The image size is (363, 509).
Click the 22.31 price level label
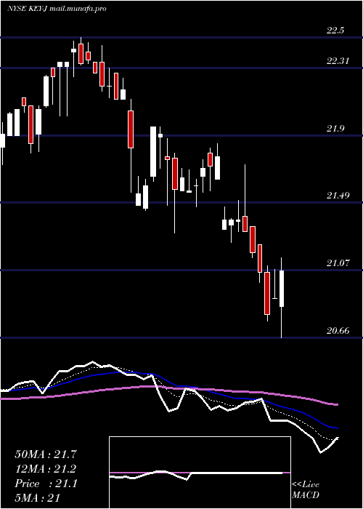click(338, 60)
